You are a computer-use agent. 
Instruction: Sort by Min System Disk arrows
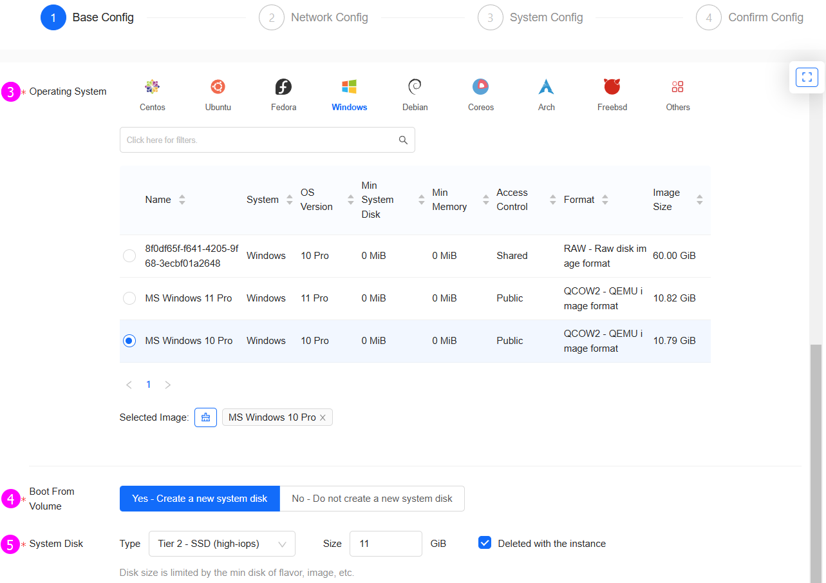pyautogui.click(x=421, y=200)
